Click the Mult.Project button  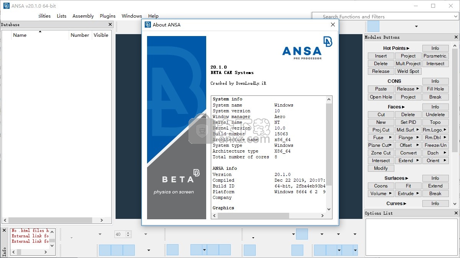tap(408, 64)
